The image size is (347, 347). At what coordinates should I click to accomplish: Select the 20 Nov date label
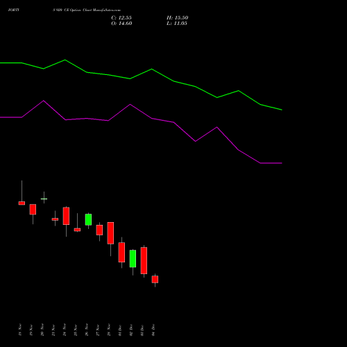coord(42,330)
